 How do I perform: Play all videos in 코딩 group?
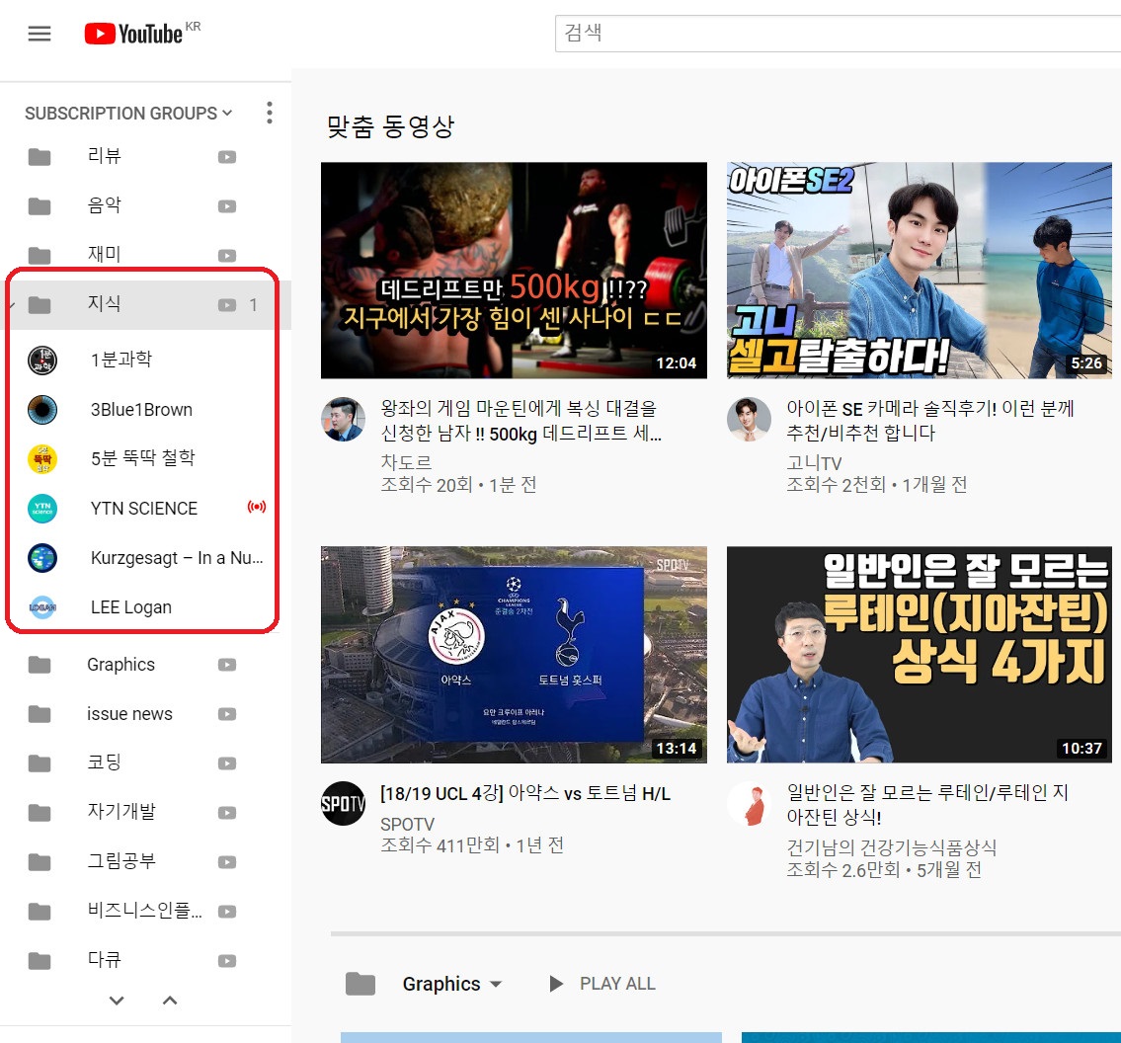point(227,763)
